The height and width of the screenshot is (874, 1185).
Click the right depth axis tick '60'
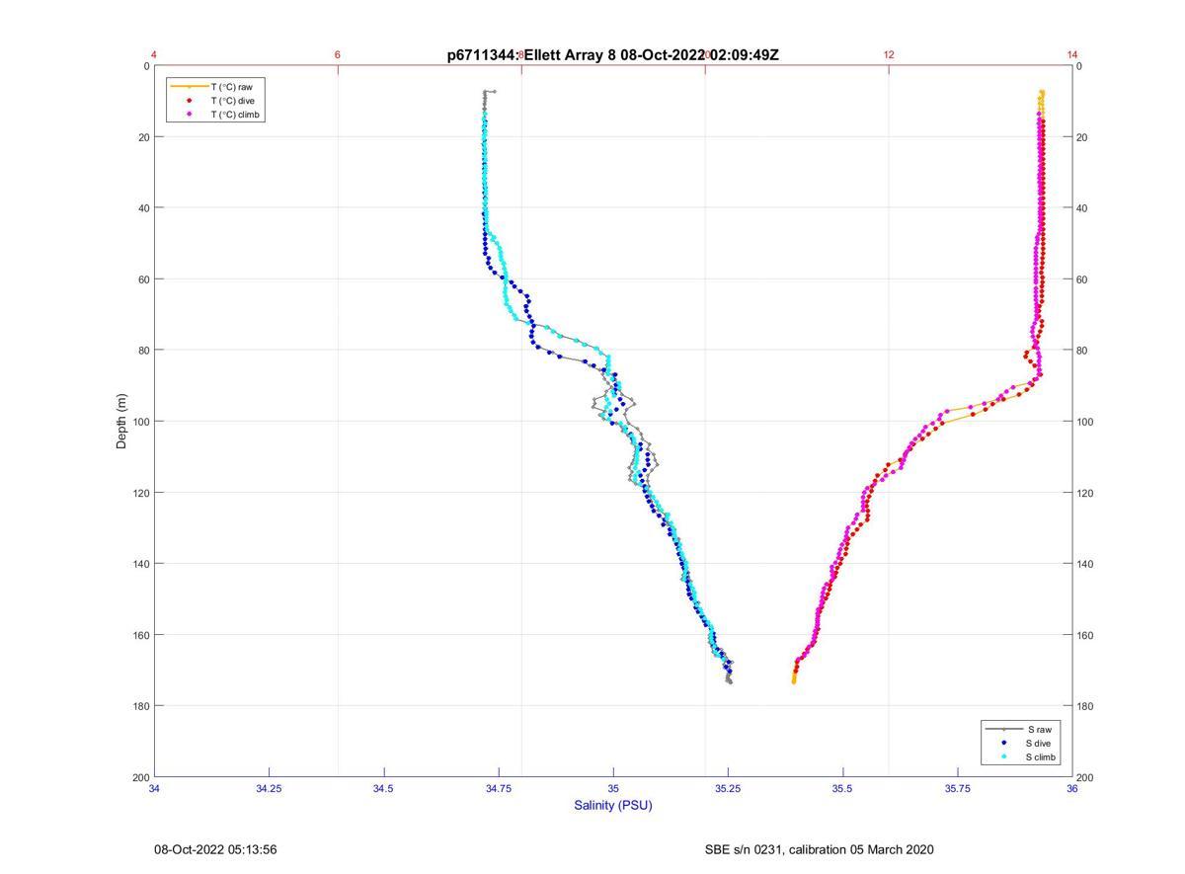click(x=1082, y=279)
